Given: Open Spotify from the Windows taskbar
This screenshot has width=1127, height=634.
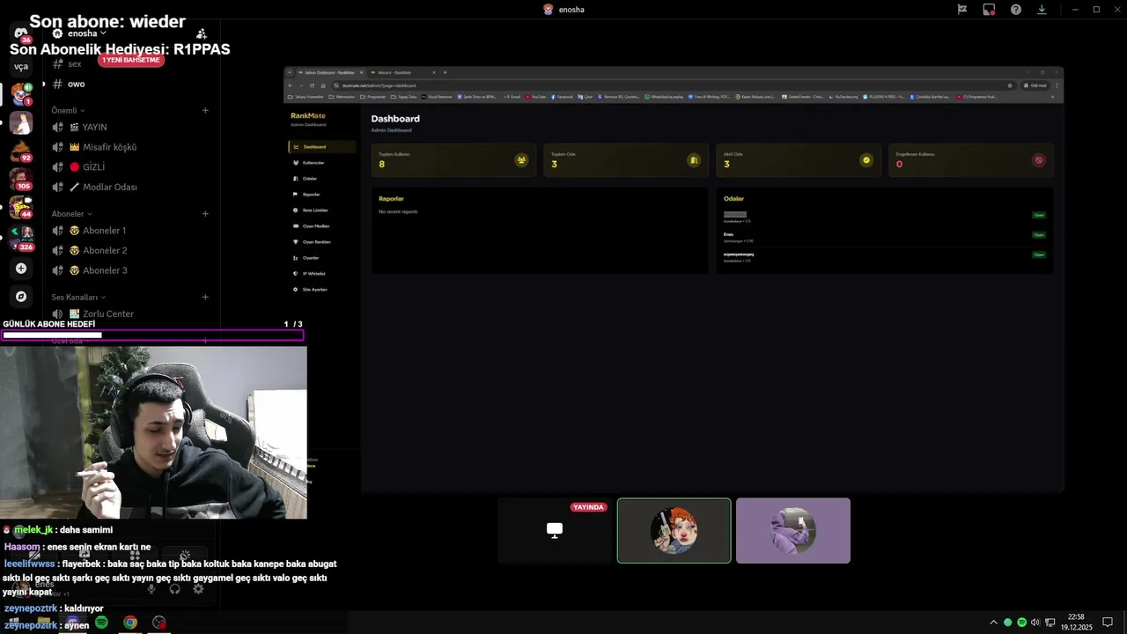Looking at the screenshot, I should tap(101, 623).
